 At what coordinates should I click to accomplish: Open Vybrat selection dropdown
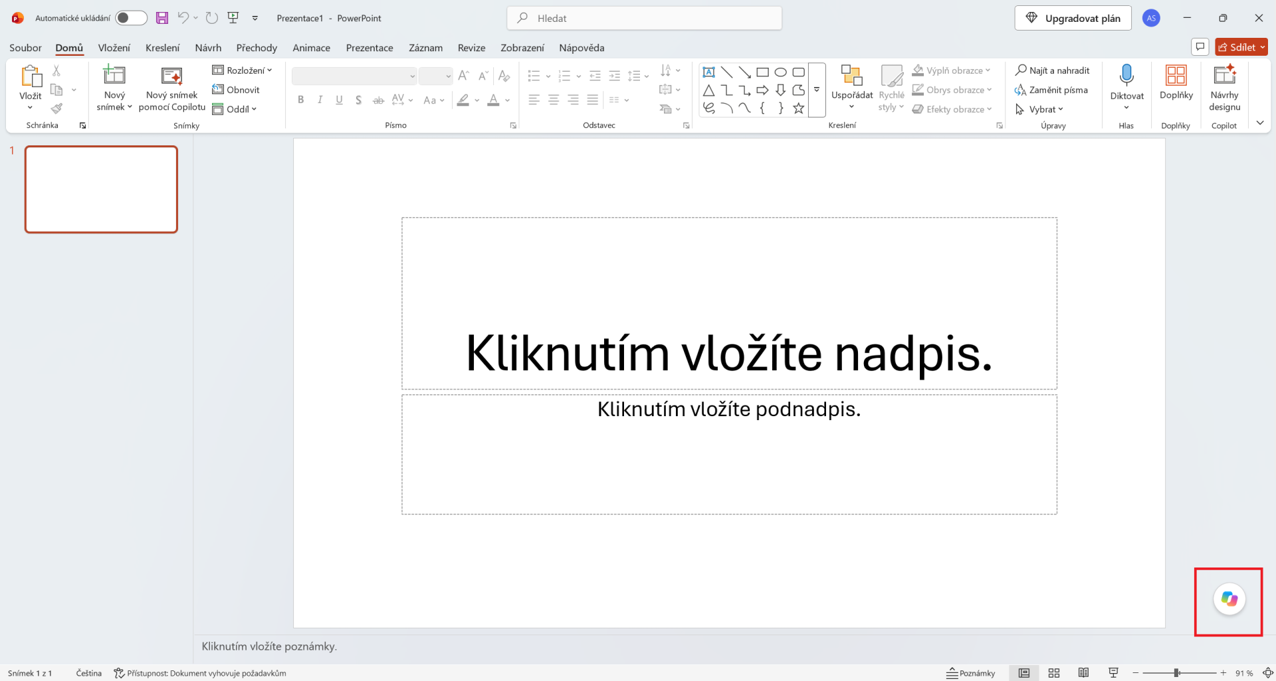tap(1040, 109)
